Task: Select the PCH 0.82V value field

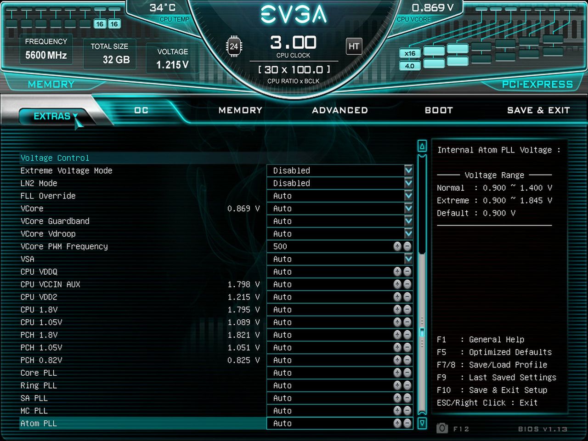Action: click(340, 360)
